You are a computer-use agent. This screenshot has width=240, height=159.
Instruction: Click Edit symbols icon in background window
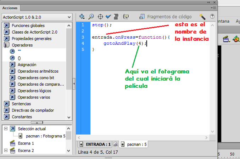point(236,39)
